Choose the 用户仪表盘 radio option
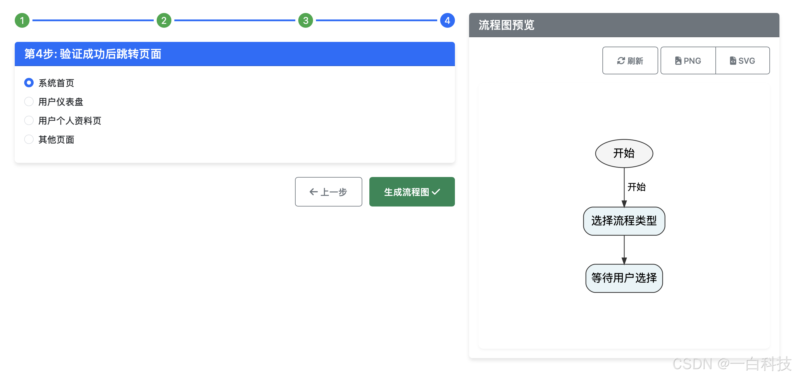793x377 pixels. [29, 101]
